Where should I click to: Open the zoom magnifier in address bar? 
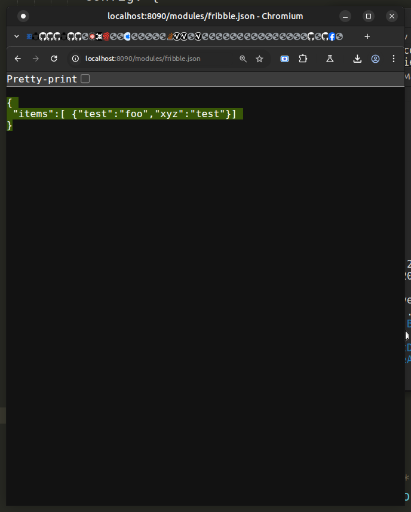(x=243, y=59)
